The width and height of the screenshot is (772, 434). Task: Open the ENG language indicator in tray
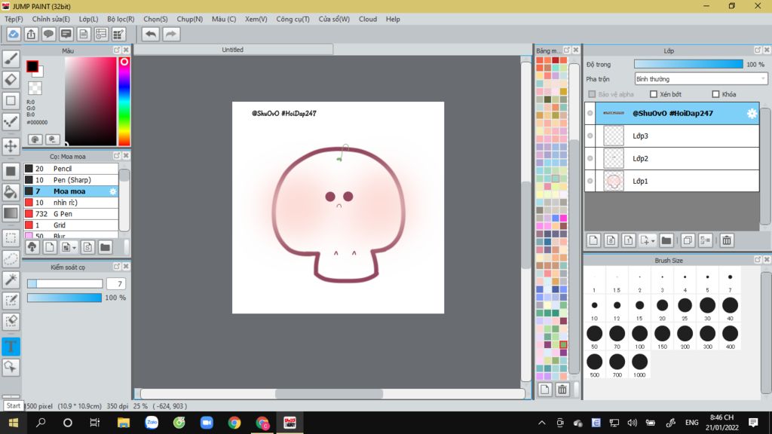[x=691, y=423]
